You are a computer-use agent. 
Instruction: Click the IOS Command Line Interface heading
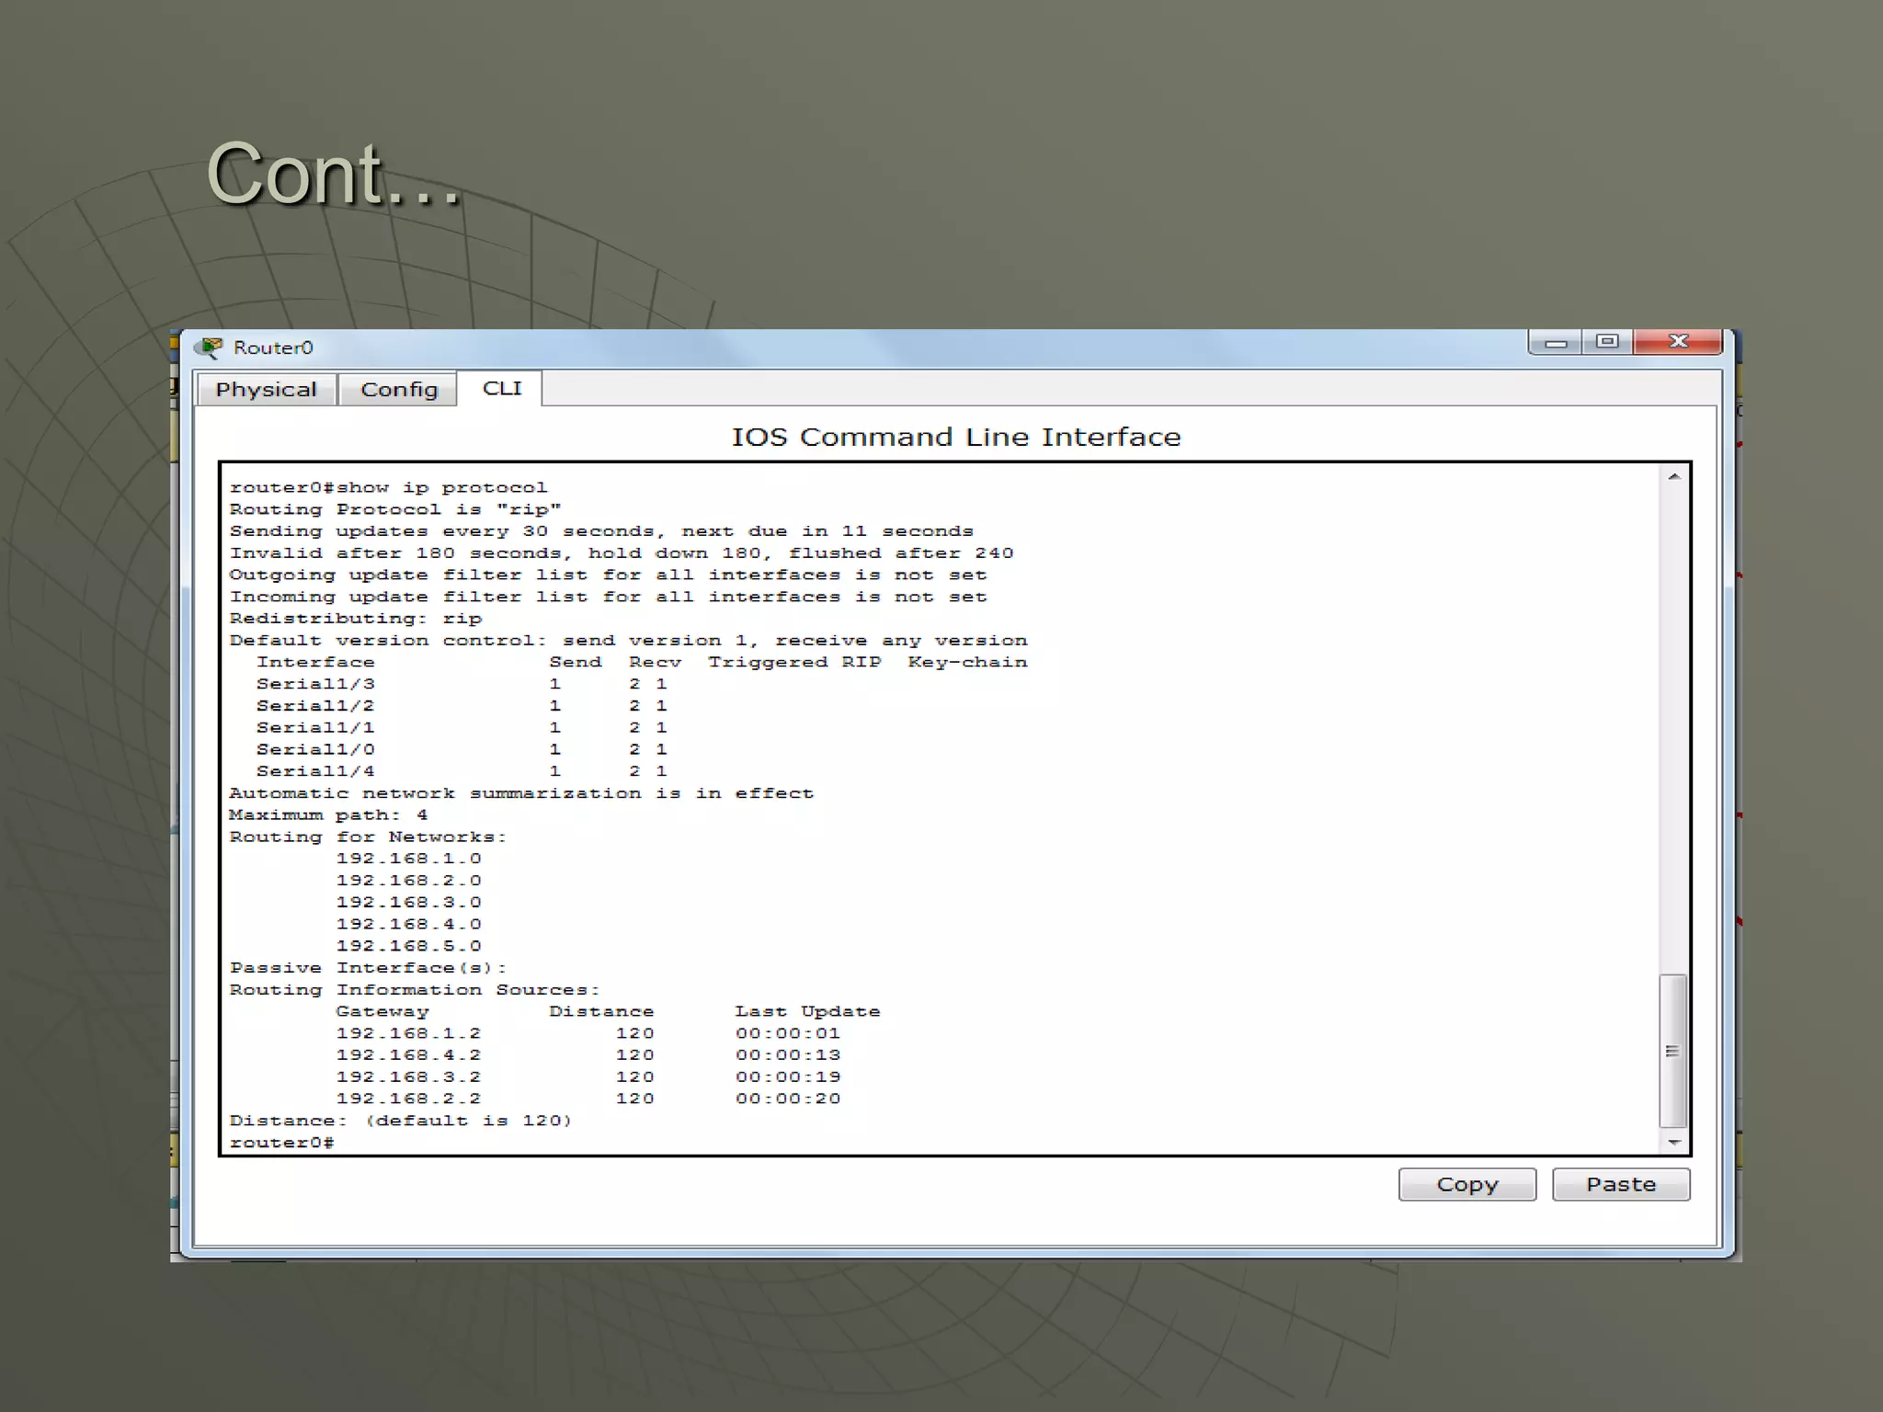(955, 437)
